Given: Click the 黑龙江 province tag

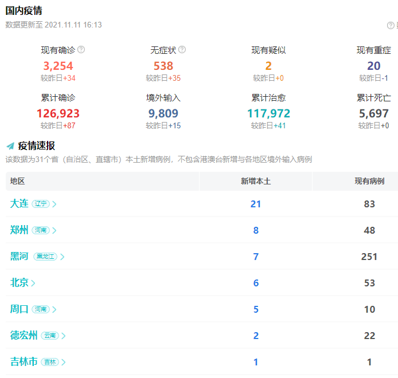Looking at the screenshot, I should [x=45, y=257].
